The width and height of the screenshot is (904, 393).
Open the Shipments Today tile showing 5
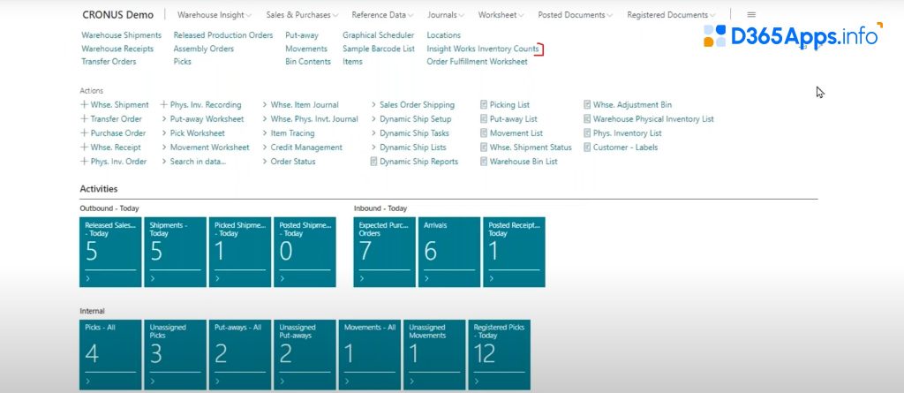pyautogui.click(x=176, y=253)
